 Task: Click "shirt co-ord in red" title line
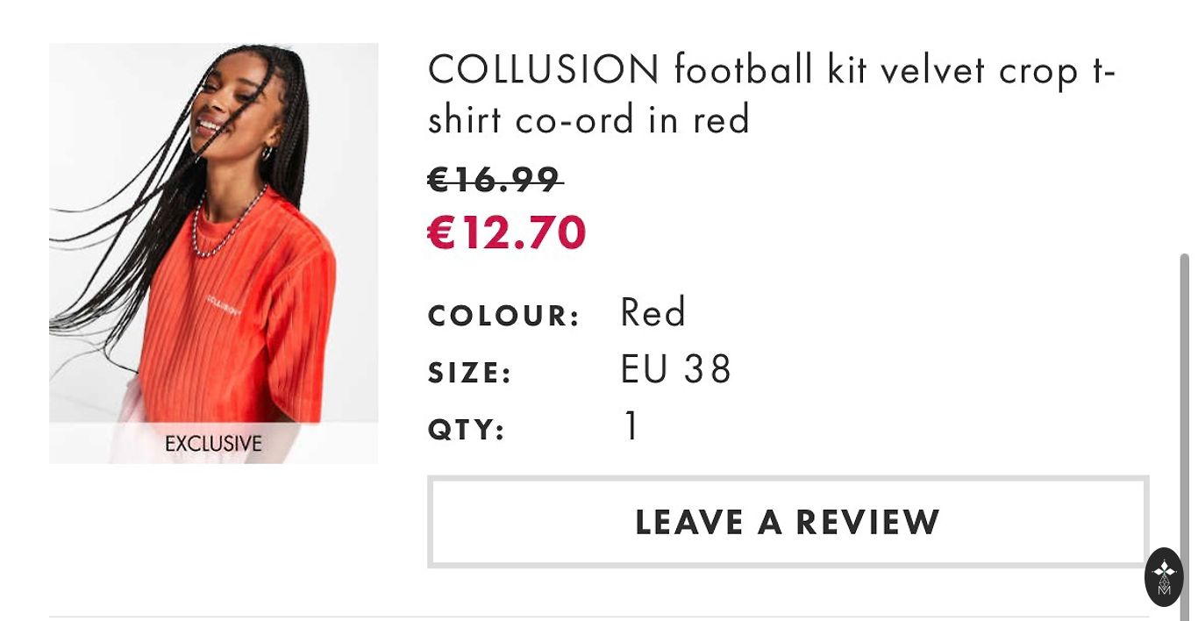point(588,119)
